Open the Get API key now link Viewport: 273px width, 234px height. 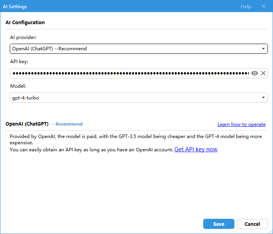pos(196,149)
